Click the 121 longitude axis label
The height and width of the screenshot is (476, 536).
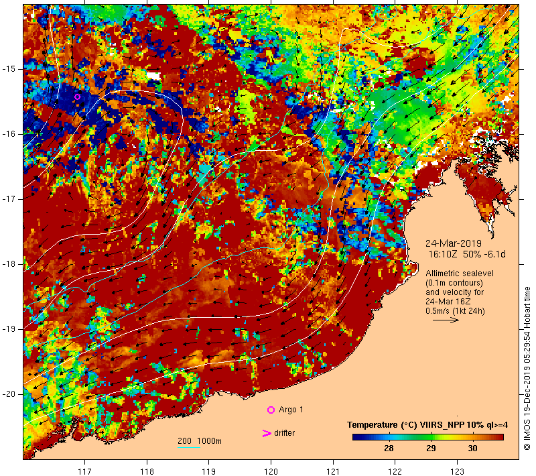tap(332, 471)
